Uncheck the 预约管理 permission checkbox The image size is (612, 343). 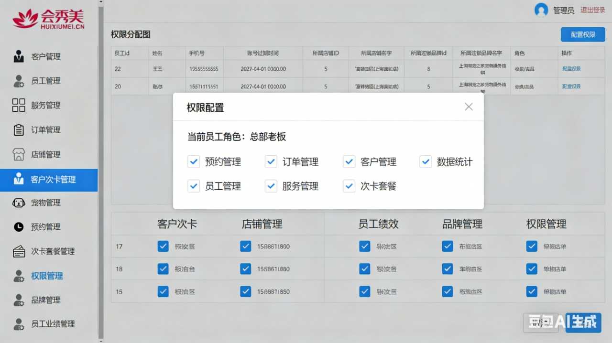tap(194, 162)
